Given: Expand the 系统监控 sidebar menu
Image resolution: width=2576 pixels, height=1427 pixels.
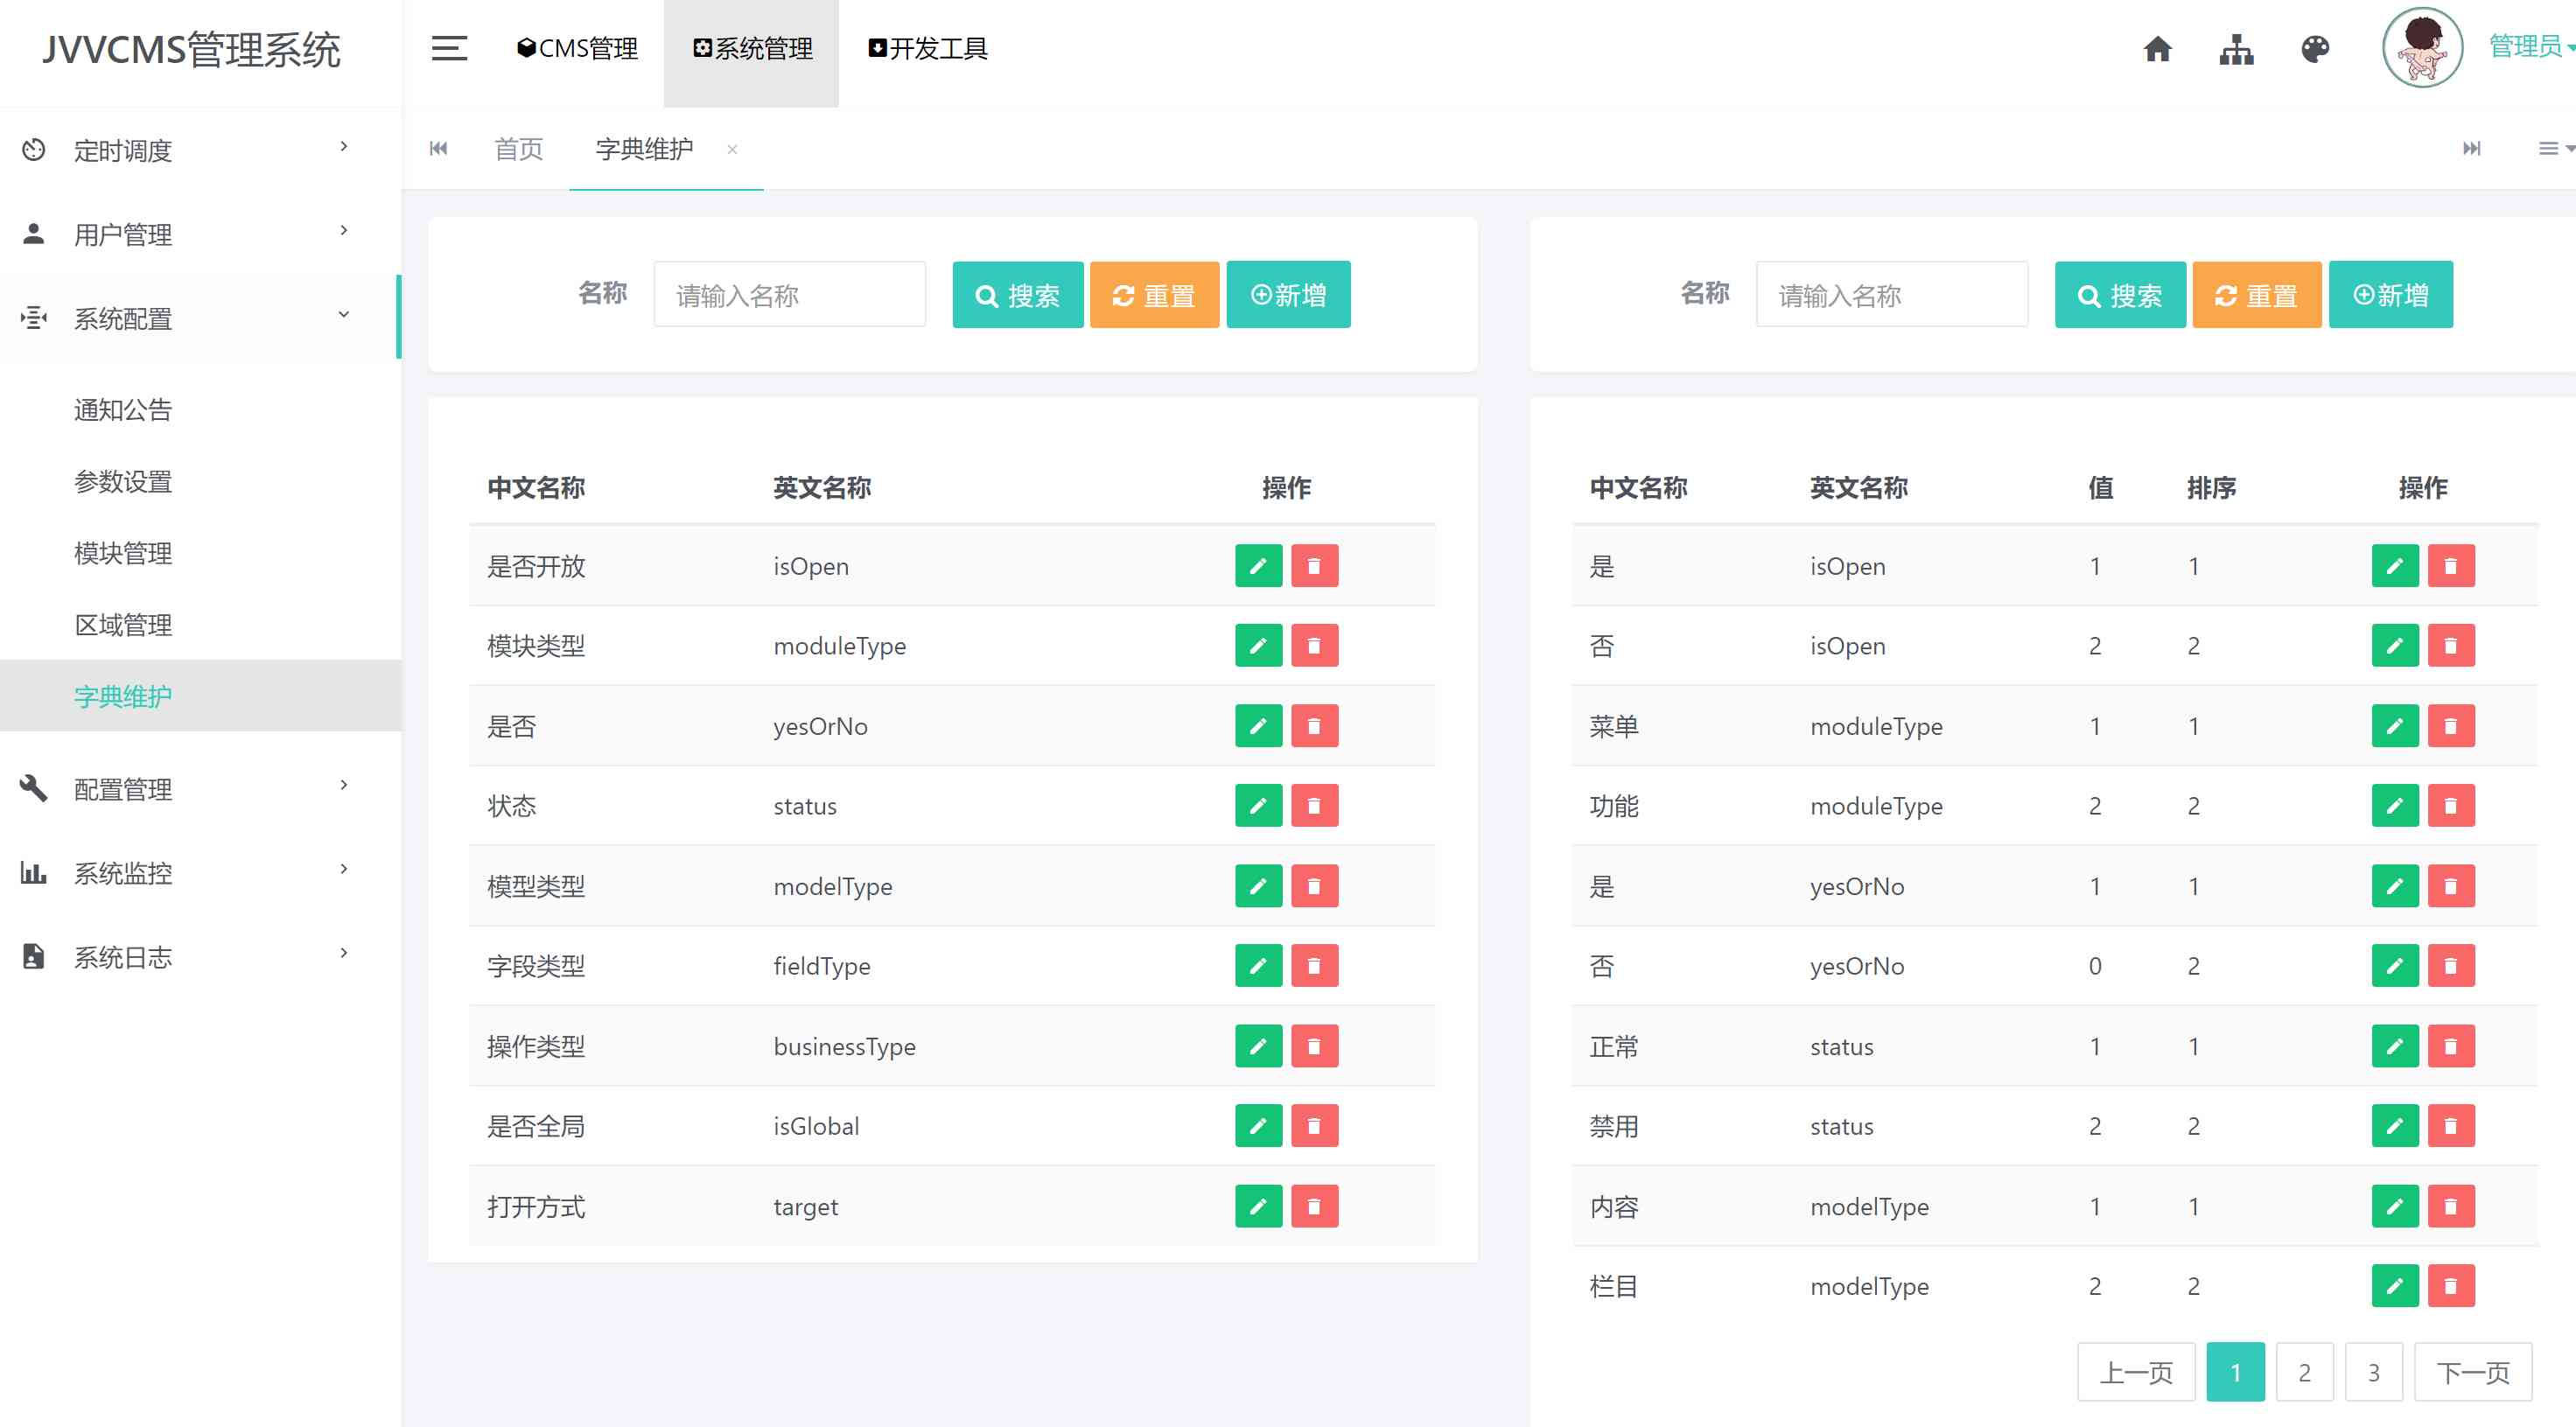Looking at the screenshot, I should (x=200, y=873).
